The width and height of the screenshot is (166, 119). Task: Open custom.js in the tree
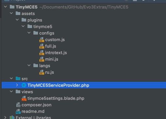[x=55, y=40]
